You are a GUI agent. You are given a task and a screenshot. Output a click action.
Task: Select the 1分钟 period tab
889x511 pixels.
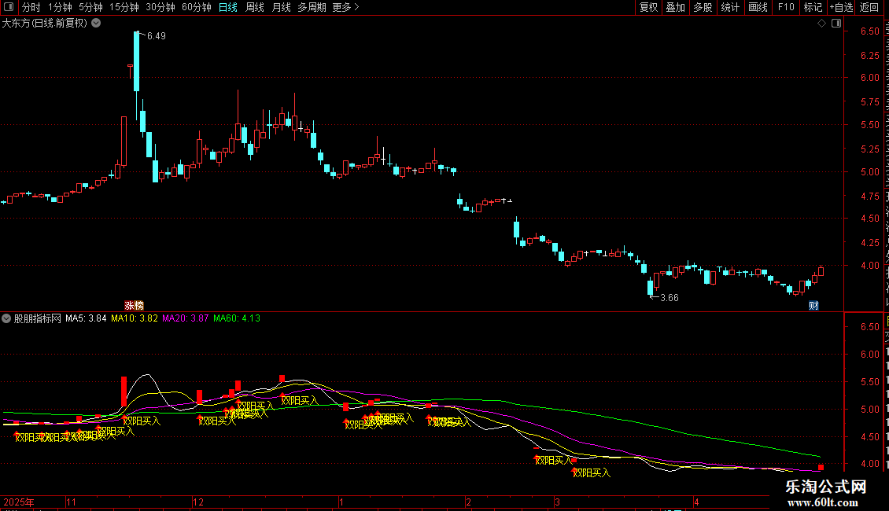pyautogui.click(x=60, y=7)
